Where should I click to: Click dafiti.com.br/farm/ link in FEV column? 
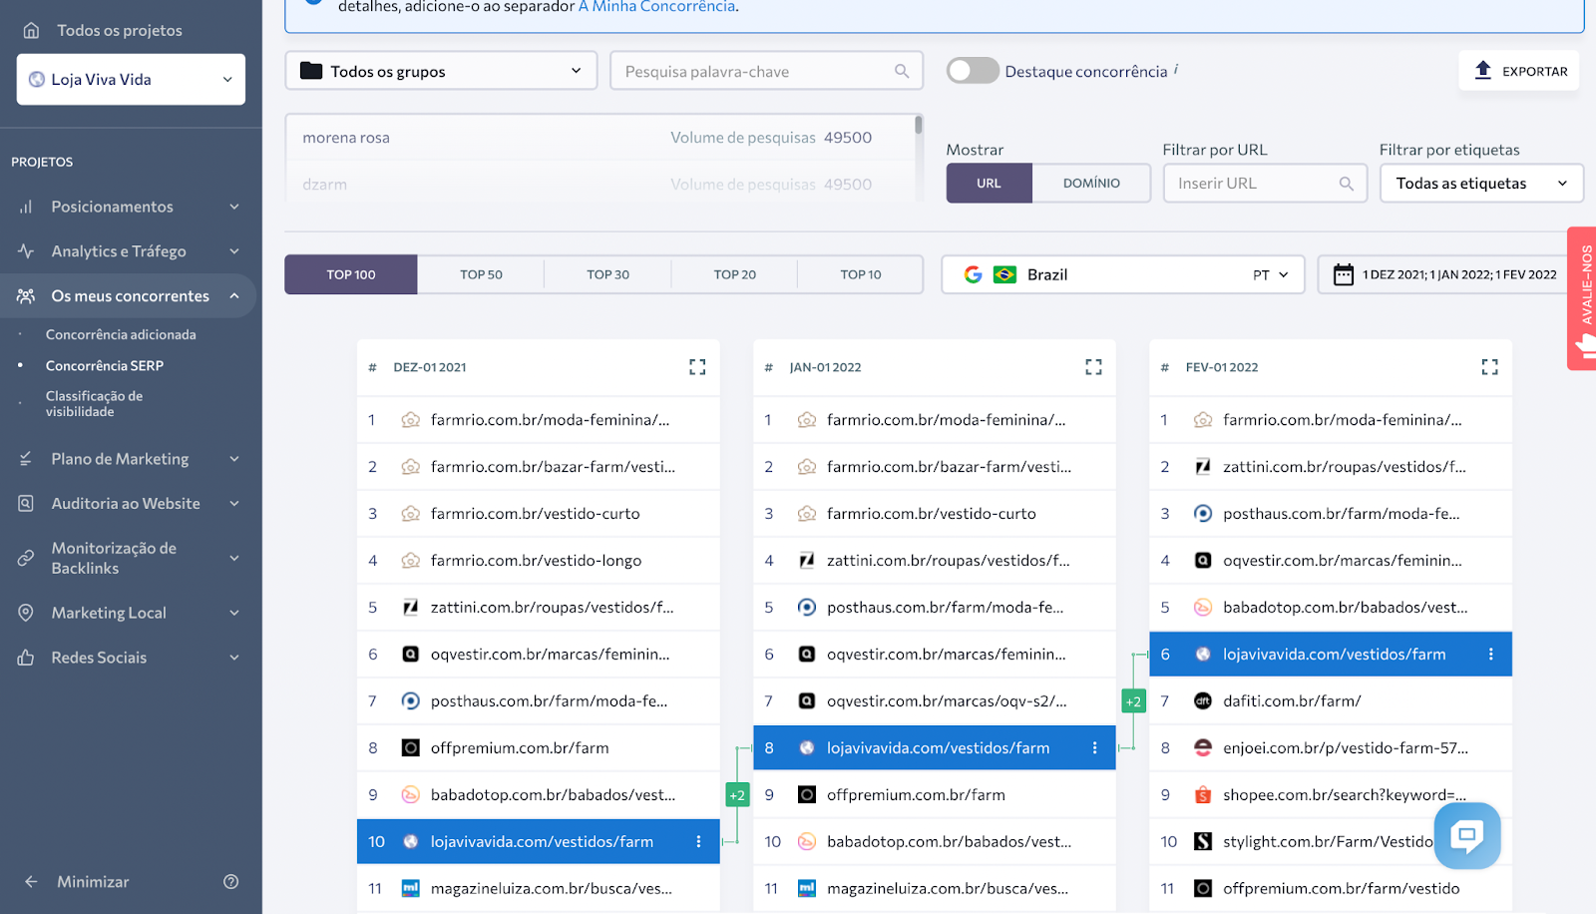click(x=1292, y=701)
